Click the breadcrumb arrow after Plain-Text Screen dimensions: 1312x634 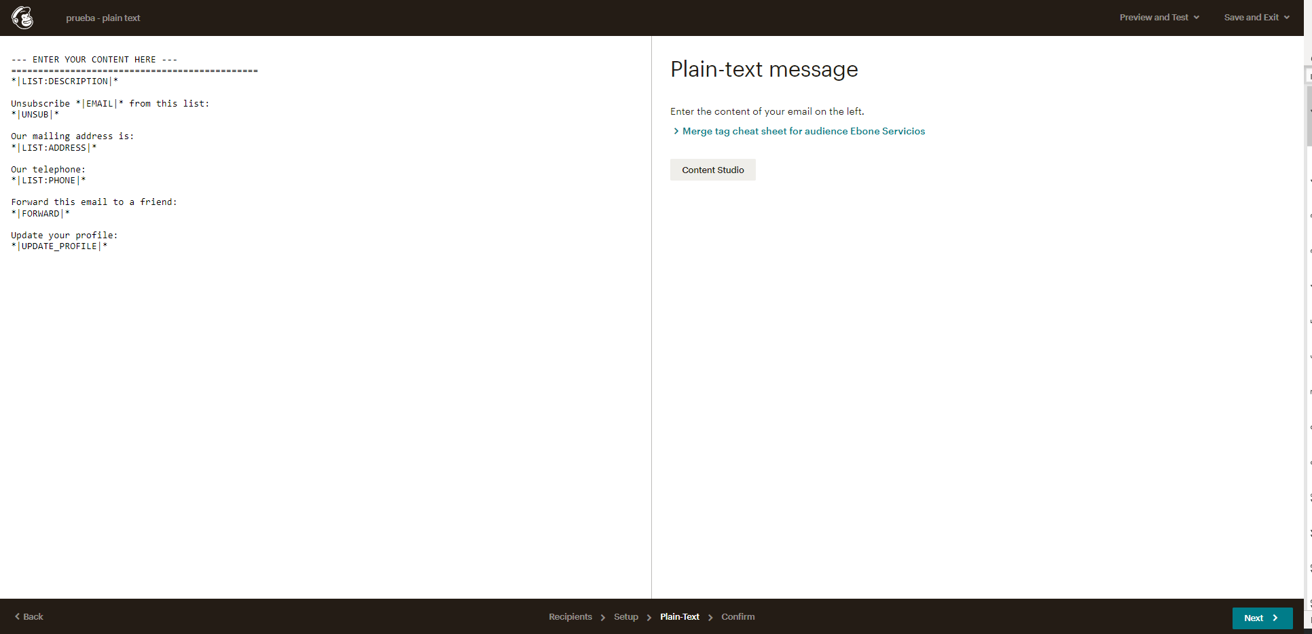pyautogui.click(x=711, y=617)
